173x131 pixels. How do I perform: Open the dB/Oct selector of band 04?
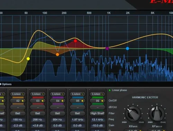[x=58, y=107]
